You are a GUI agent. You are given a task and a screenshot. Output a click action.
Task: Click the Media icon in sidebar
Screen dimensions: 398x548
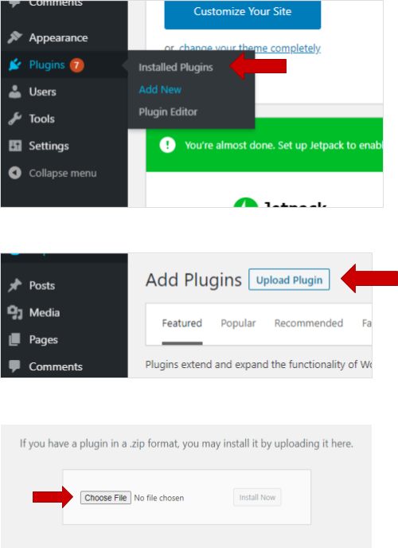tap(14, 312)
